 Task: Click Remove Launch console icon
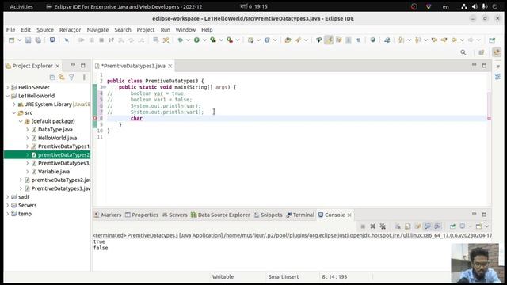click(x=373, y=226)
